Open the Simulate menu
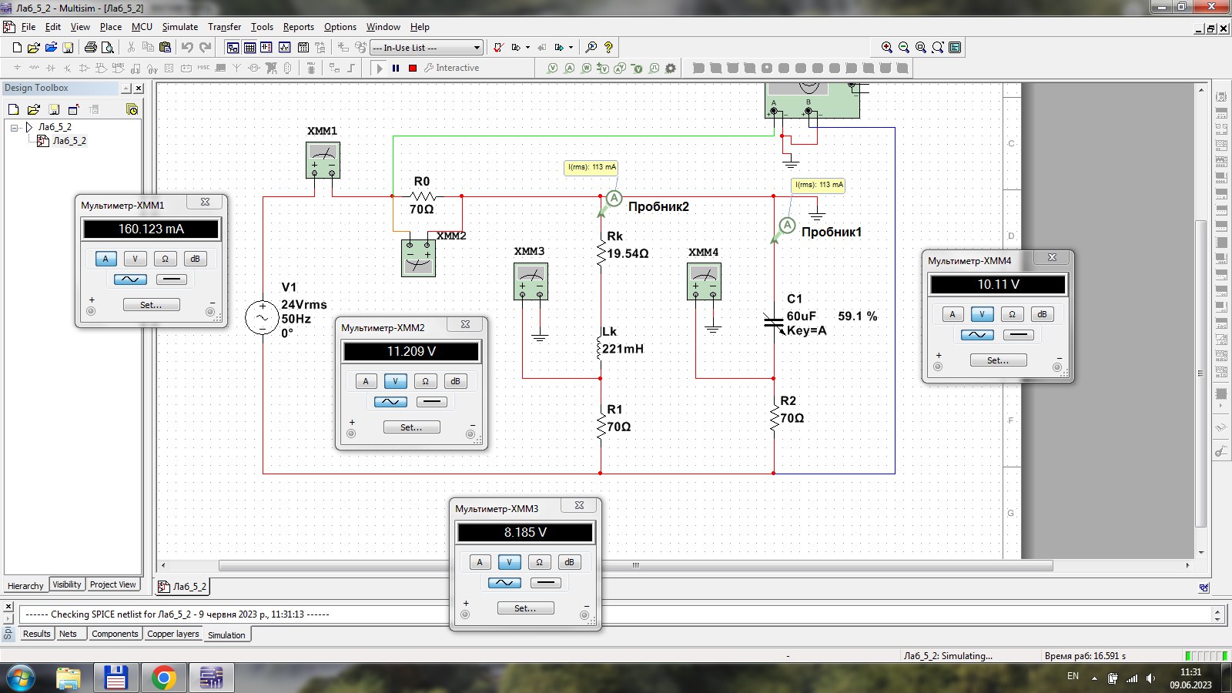 coord(179,27)
